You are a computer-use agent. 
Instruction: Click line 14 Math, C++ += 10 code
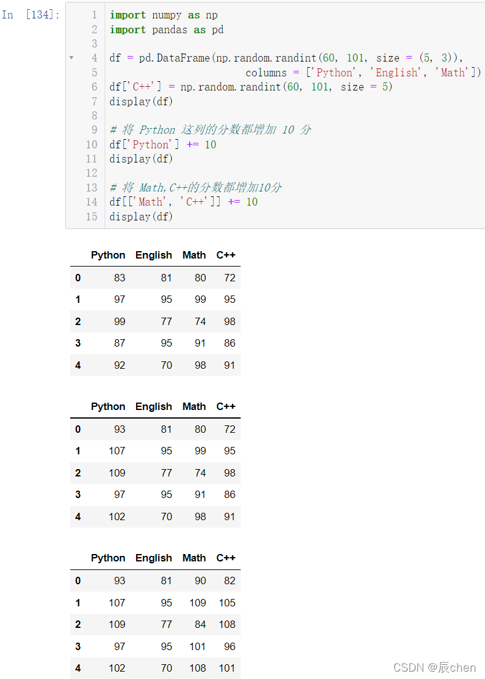point(183,202)
